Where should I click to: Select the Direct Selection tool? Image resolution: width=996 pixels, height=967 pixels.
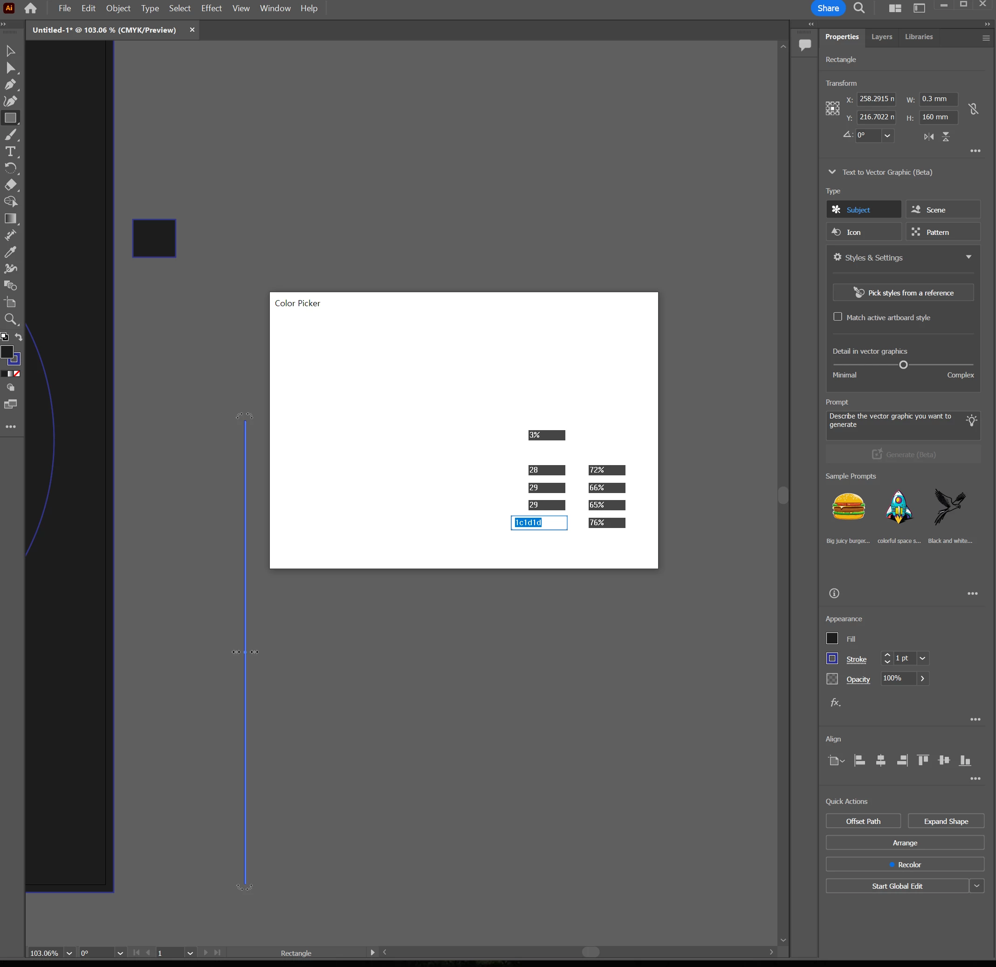pyautogui.click(x=10, y=68)
